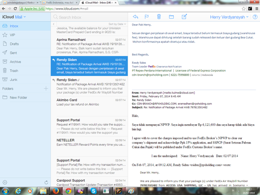
Task: Reload the page in Chrome
Action: click(x=15, y=9)
